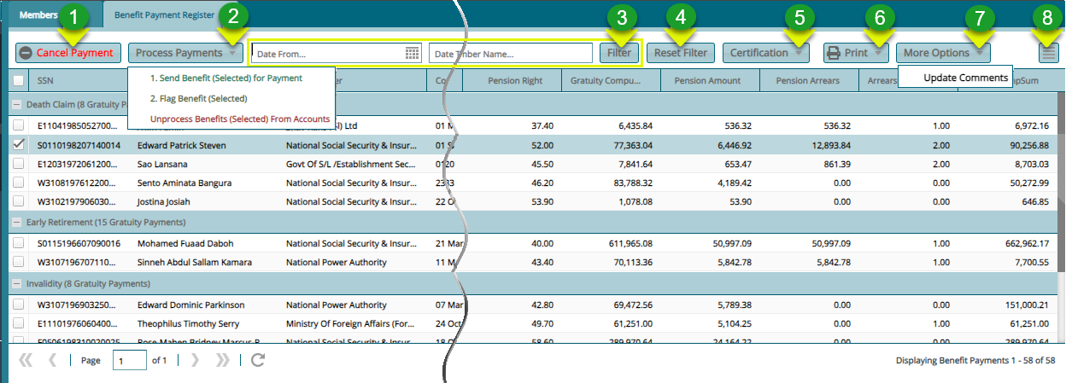The height and width of the screenshot is (383, 1066).
Task: Jump to last page of results
Action: [223, 360]
